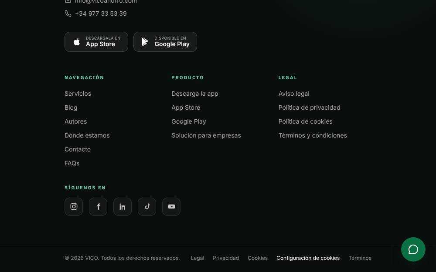Visit the Dónde estamos page
Screen dimensions: 436x272
[x=87, y=135]
